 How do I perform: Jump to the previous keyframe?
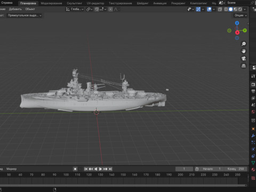91,169
